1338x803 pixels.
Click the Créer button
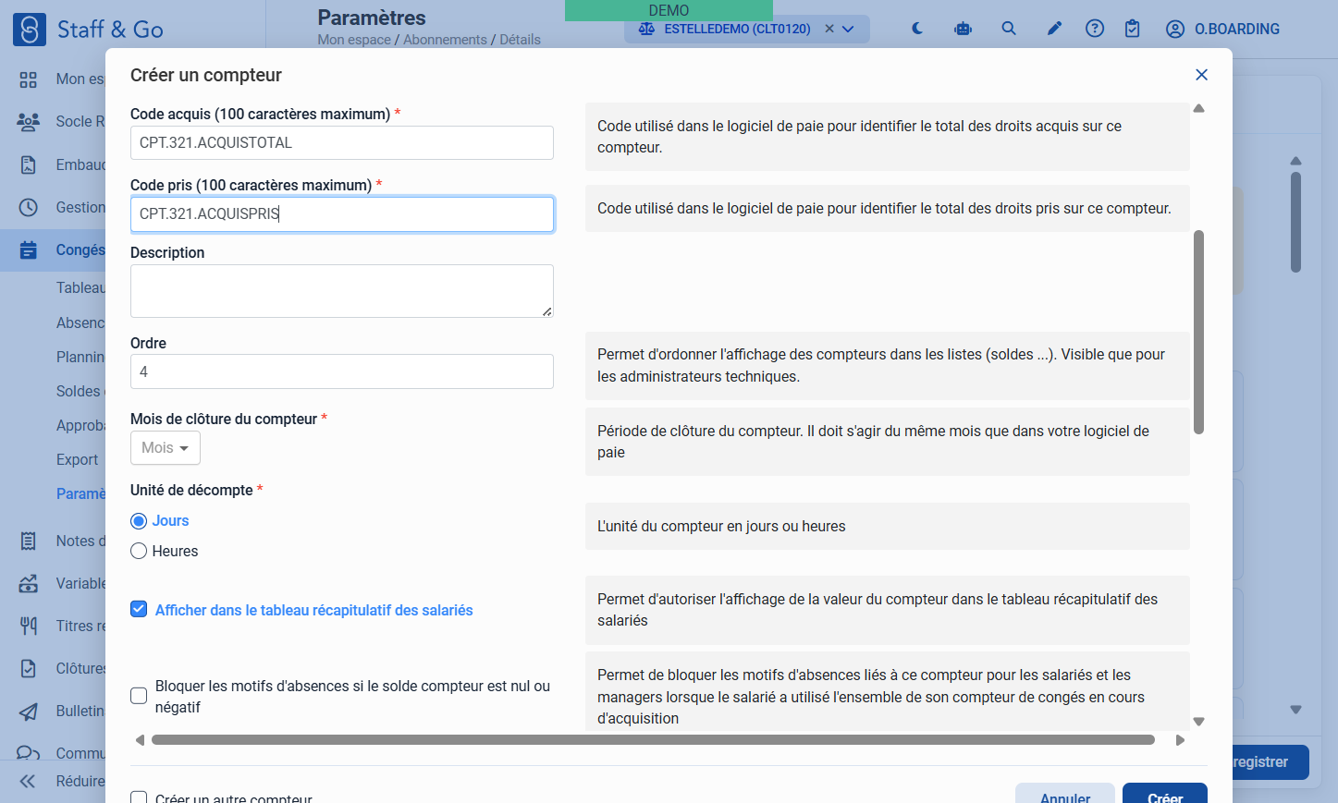pos(1165,793)
